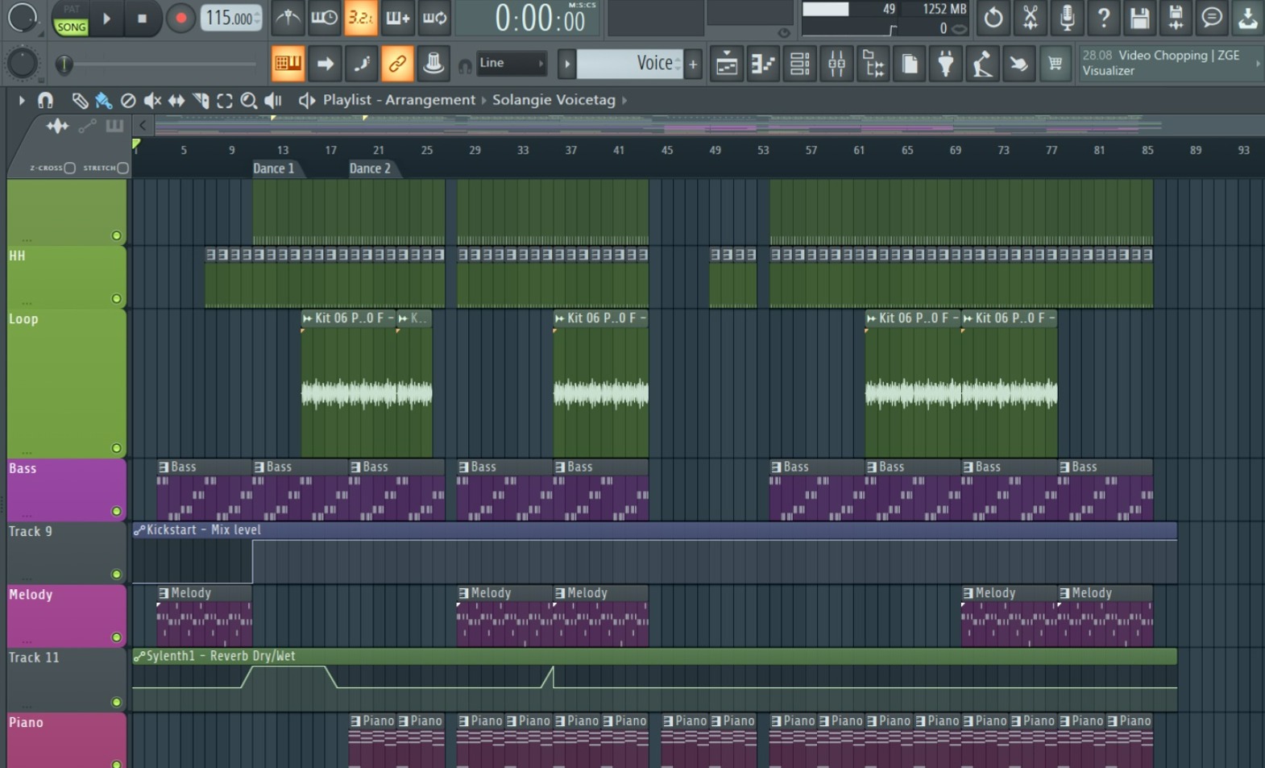
Task: Select the slice tool icon
Action: click(x=201, y=100)
